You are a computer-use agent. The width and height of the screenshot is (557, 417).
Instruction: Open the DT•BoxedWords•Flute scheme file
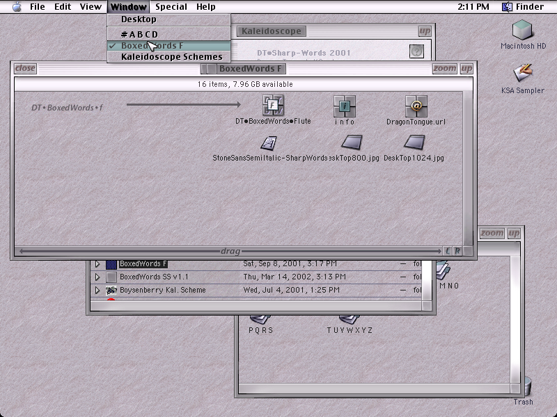point(273,105)
